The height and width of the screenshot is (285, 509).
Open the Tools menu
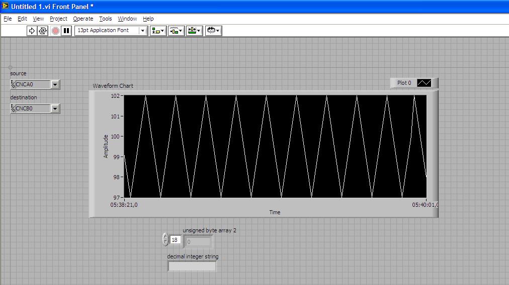coord(106,19)
